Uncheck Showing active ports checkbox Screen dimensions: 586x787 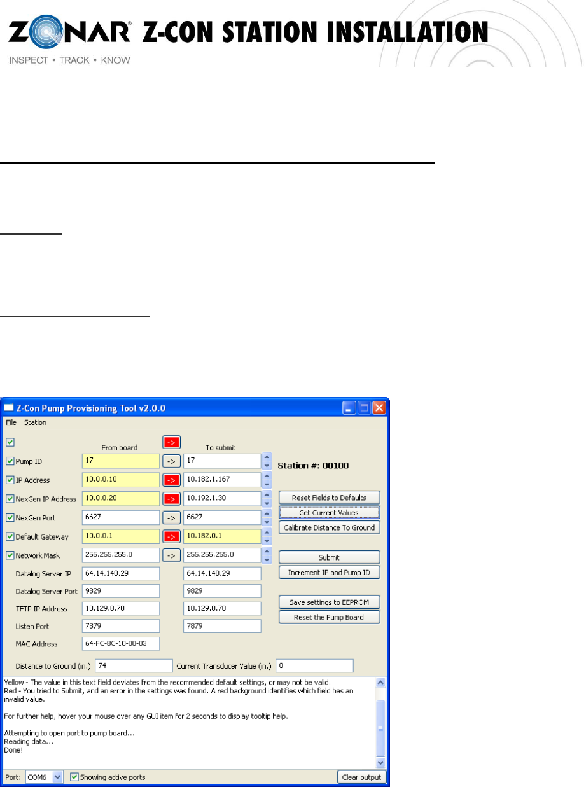point(74,777)
